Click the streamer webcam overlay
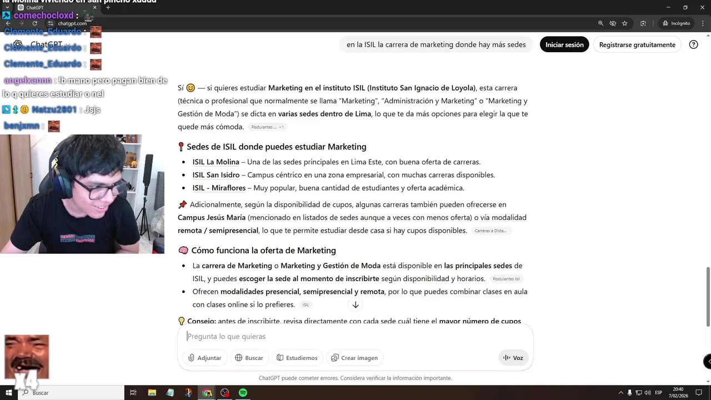The image size is (711, 400). [x=82, y=194]
